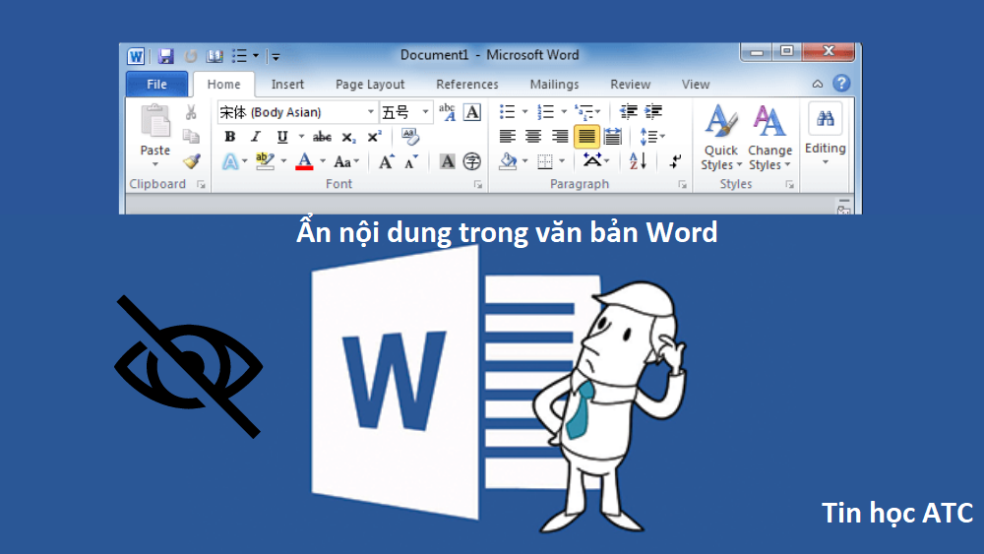Open the Text Effects dropdown arrow
This screenshot has height=554, width=984.
pyautogui.click(x=245, y=162)
